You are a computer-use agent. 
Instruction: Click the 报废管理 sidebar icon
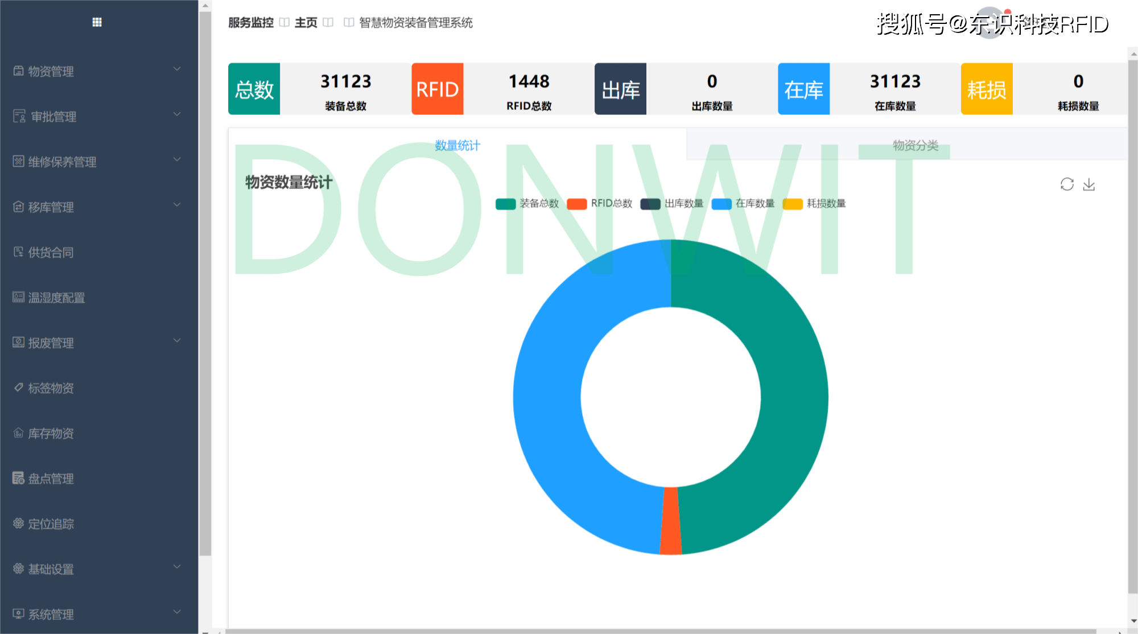tap(19, 343)
